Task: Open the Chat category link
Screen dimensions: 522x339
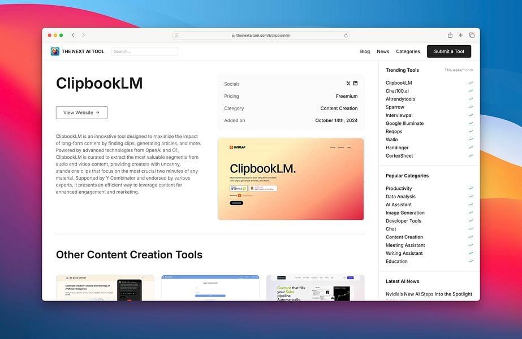Action: click(391, 229)
